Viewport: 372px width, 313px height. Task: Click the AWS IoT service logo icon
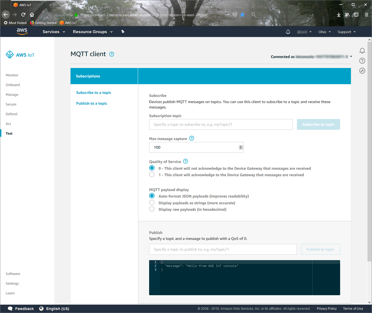click(10, 55)
